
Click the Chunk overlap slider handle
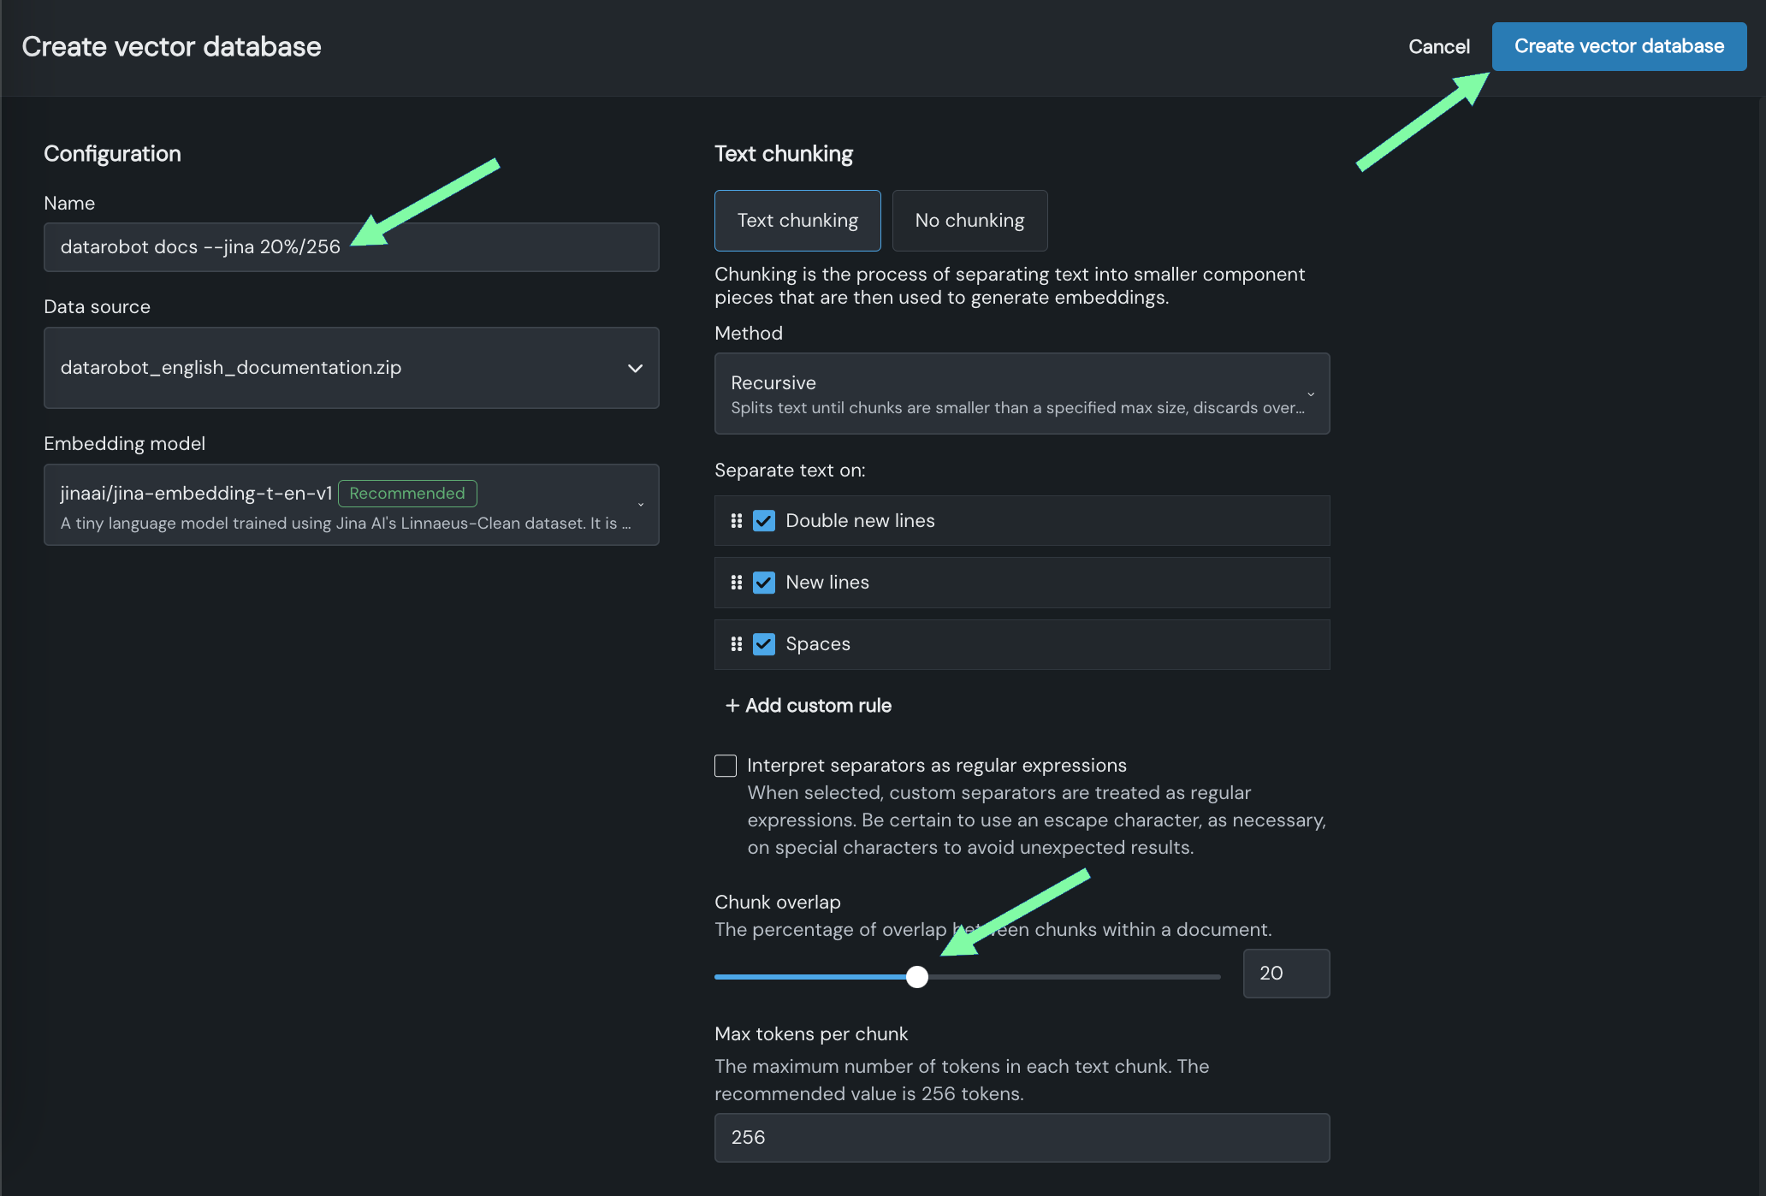click(x=917, y=977)
